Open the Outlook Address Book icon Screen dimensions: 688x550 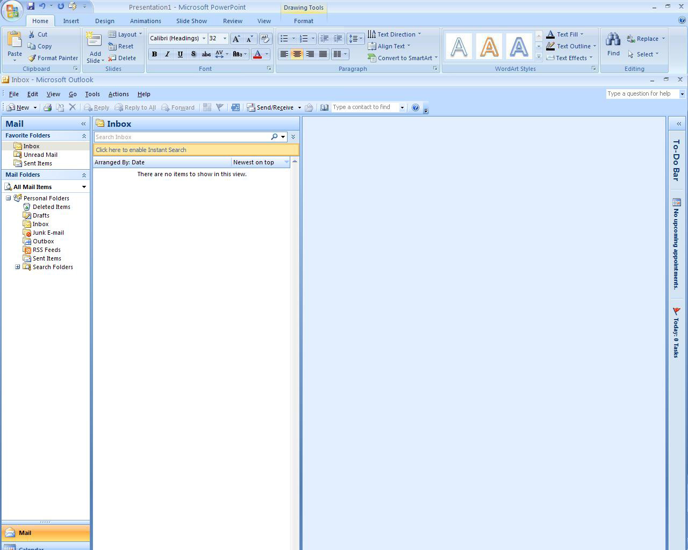point(324,107)
